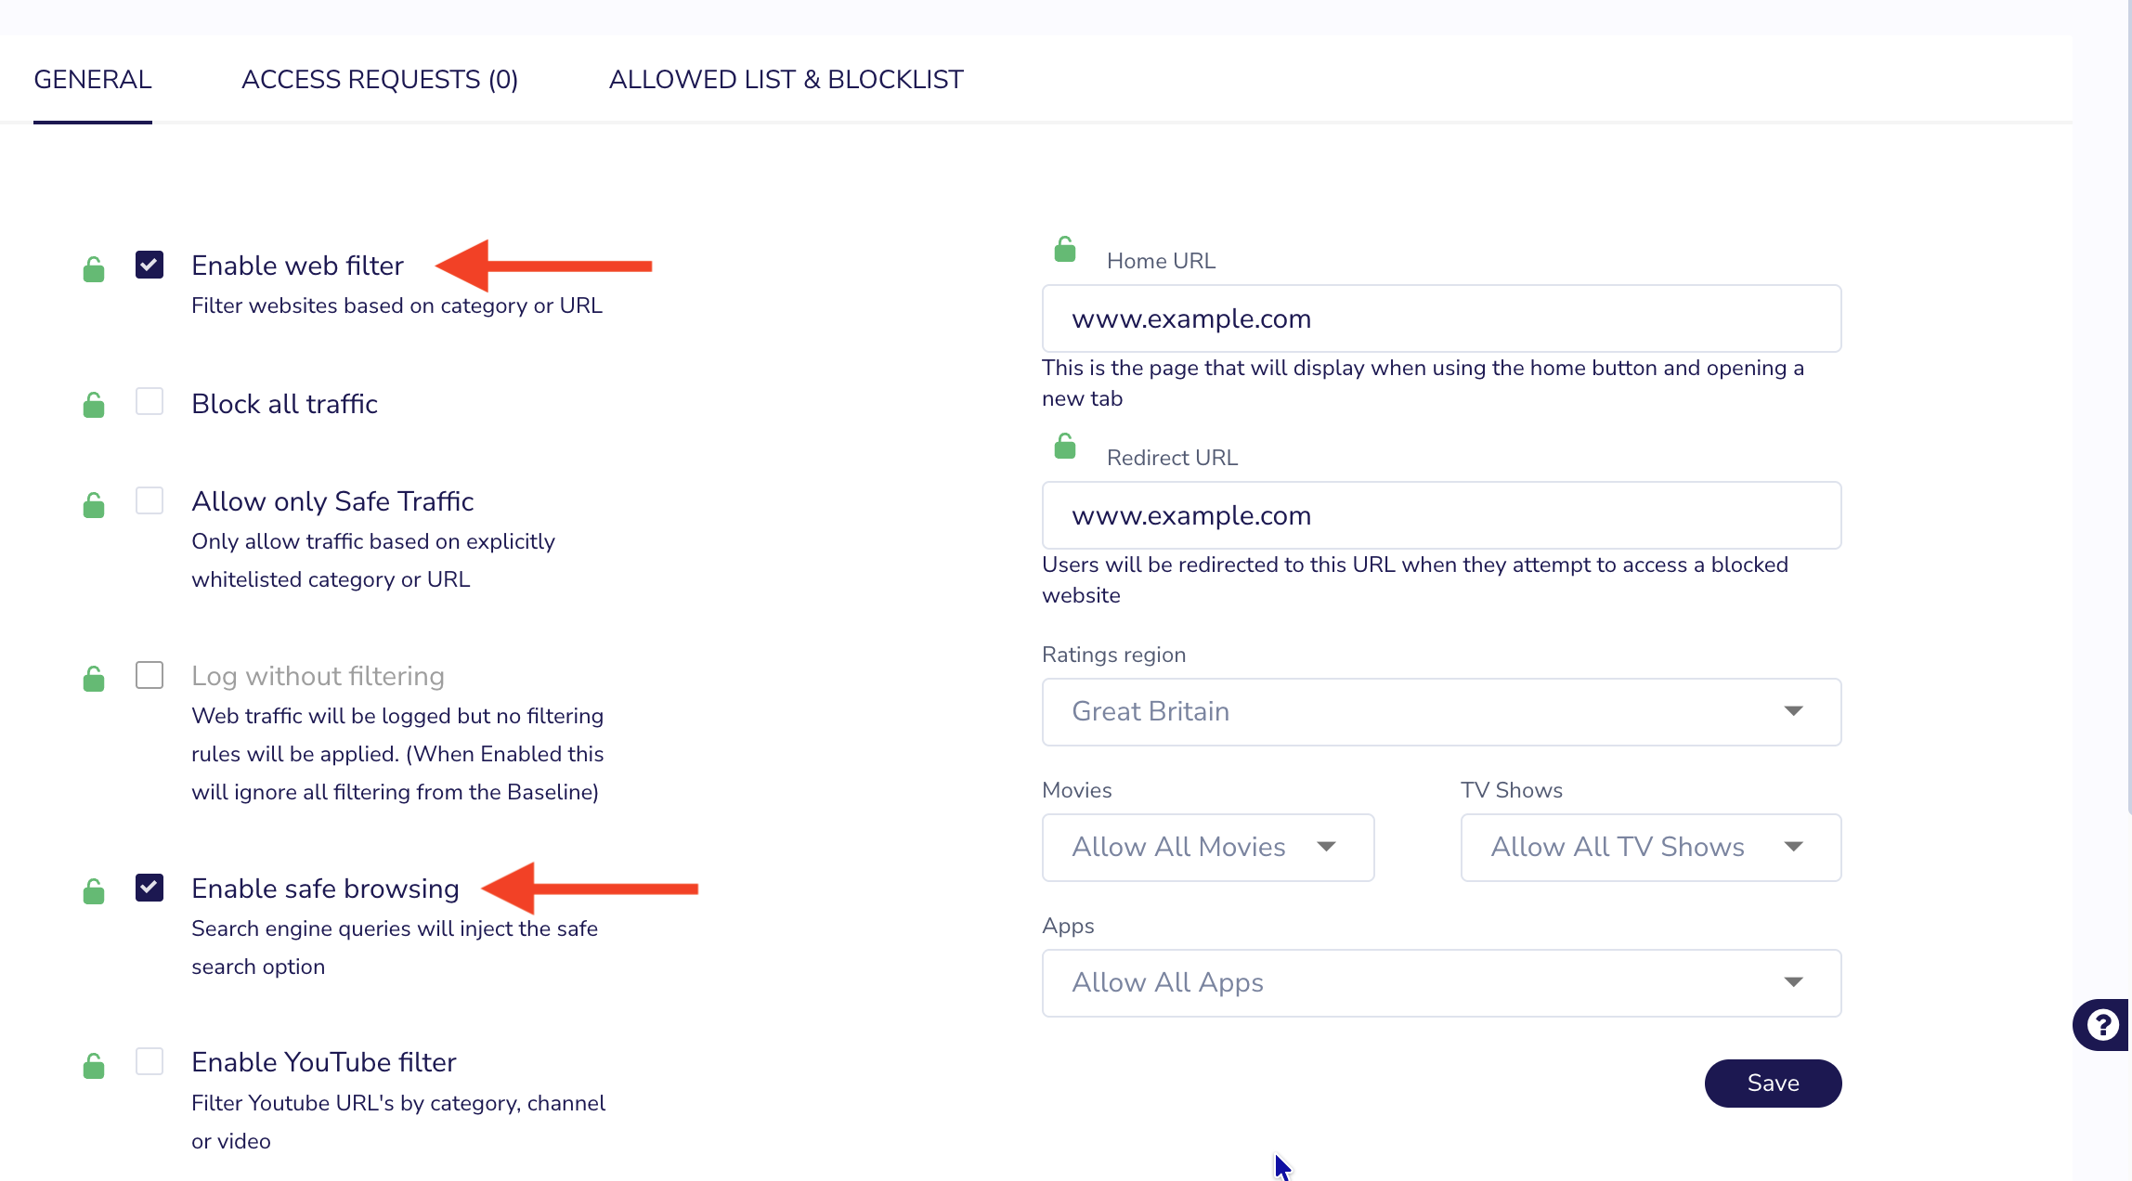Click the 'Block all traffic' label text
2132x1181 pixels.
pos(284,404)
